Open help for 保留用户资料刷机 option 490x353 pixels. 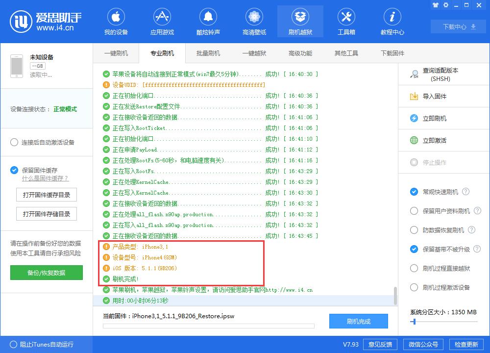click(x=477, y=211)
